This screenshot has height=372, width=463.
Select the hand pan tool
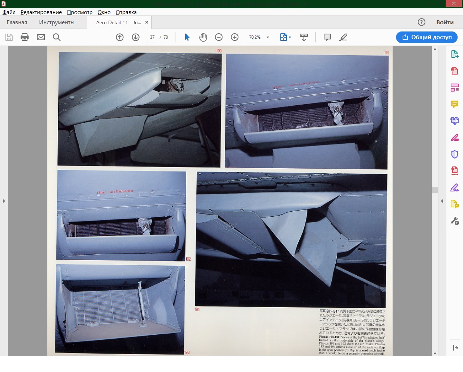tap(203, 37)
